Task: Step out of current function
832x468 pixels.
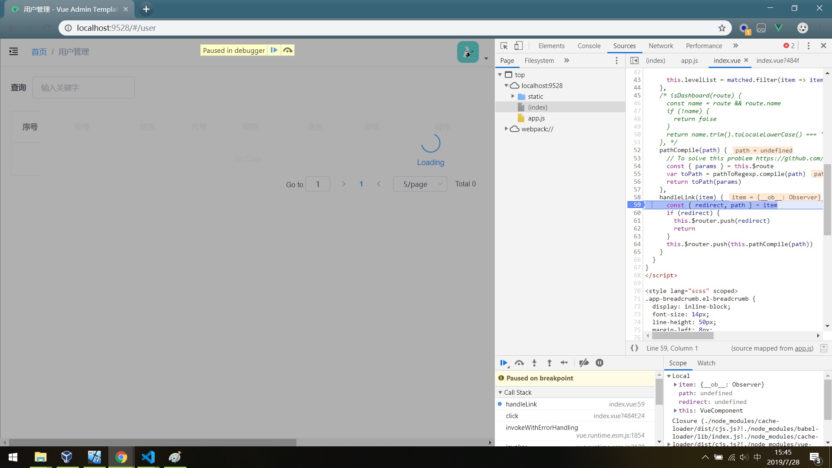Action: coord(549,363)
